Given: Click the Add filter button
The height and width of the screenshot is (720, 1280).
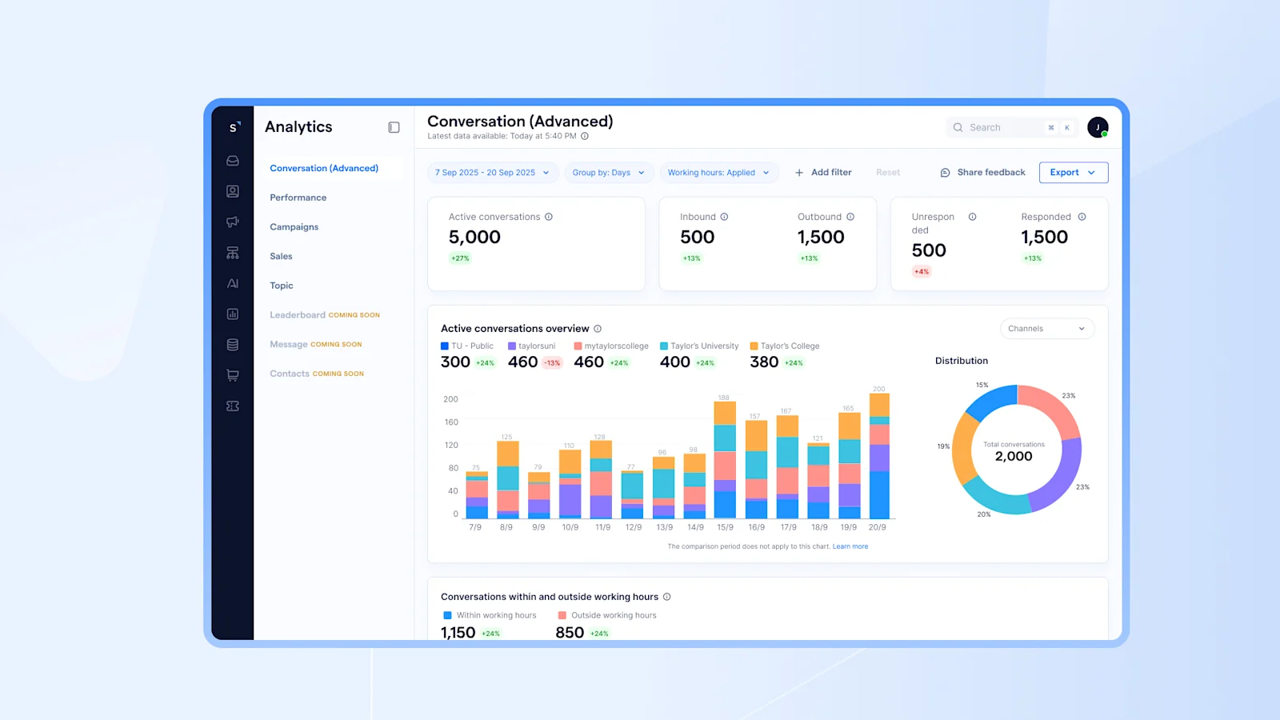Looking at the screenshot, I should (x=823, y=173).
